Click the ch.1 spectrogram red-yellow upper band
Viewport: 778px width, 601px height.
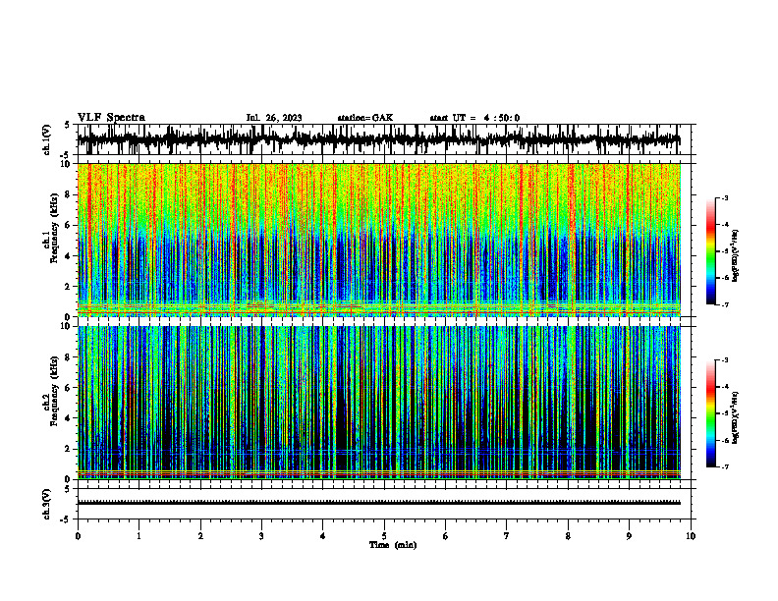click(x=378, y=193)
